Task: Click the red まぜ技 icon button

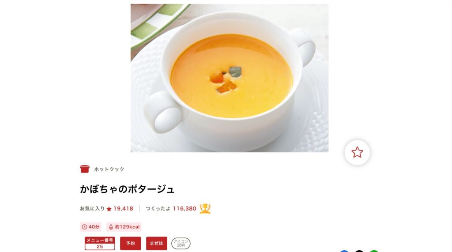Action: click(157, 243)
